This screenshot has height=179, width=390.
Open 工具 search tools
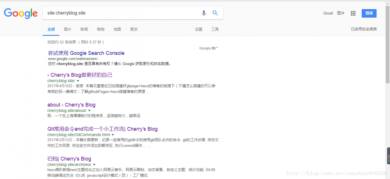pos(215,29)
